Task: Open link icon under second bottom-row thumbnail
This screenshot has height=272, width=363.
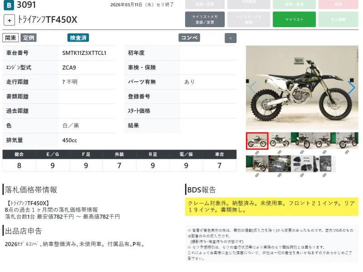Action: [280, 175]
